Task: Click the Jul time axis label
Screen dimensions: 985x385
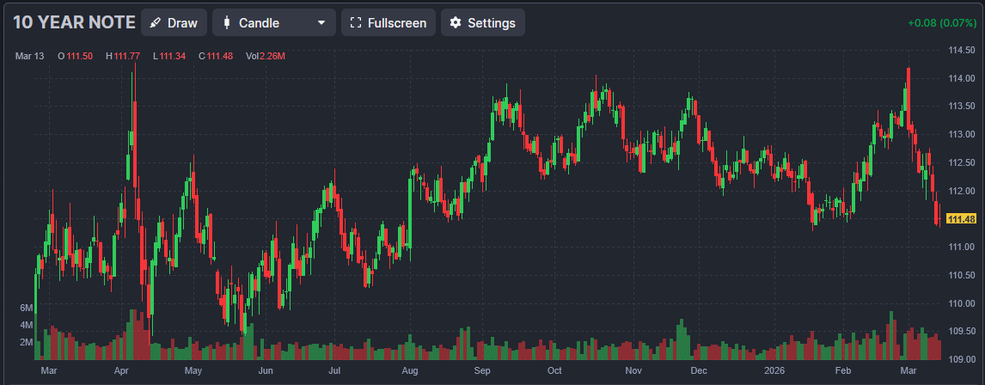Action: 335,370
